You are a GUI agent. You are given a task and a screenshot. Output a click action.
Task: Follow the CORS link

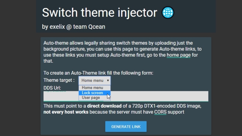coord(160,112)
